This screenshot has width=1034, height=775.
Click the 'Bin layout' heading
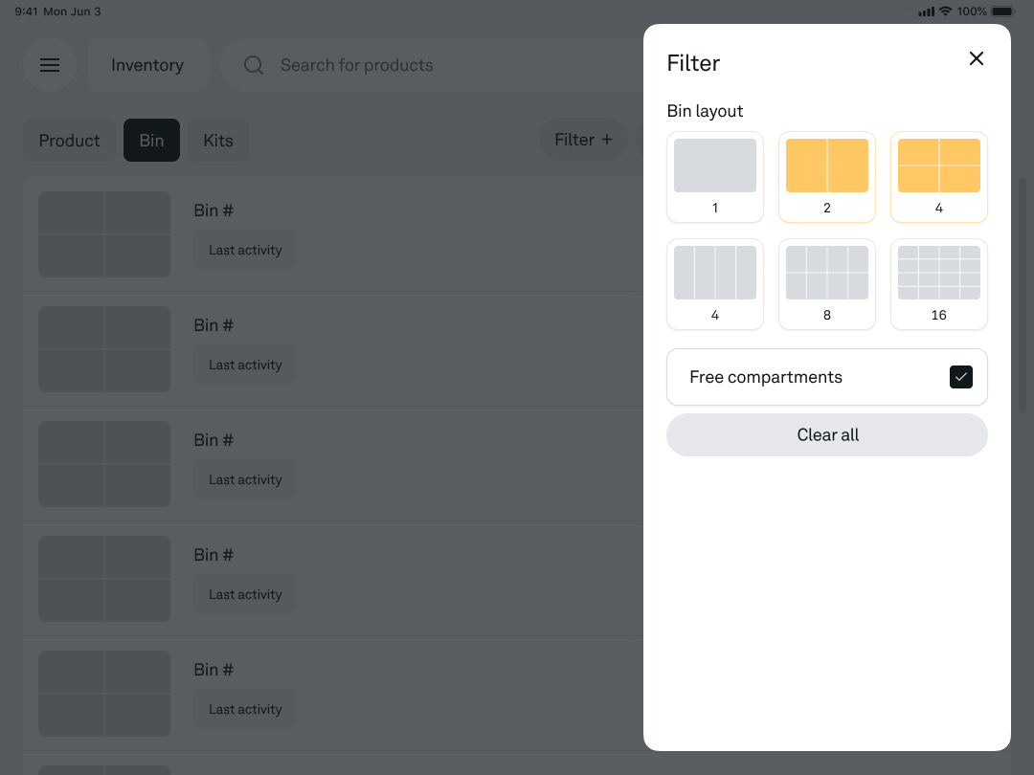click(x=705, y=111)
